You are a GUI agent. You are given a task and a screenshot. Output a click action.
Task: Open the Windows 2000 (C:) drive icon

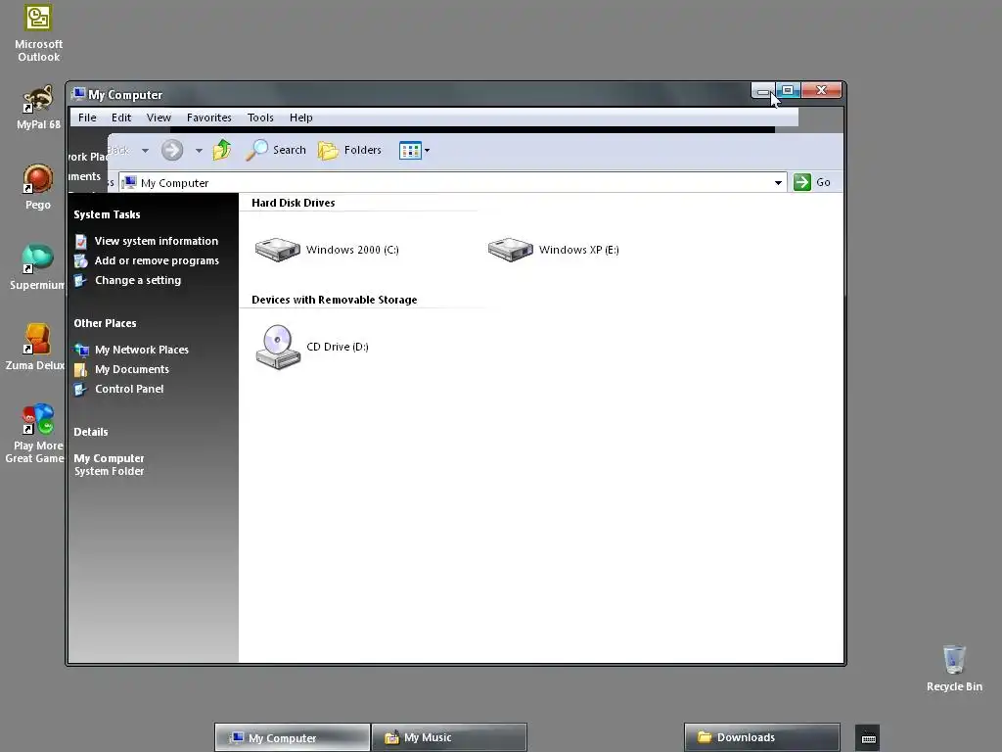[x=277, y=250]
